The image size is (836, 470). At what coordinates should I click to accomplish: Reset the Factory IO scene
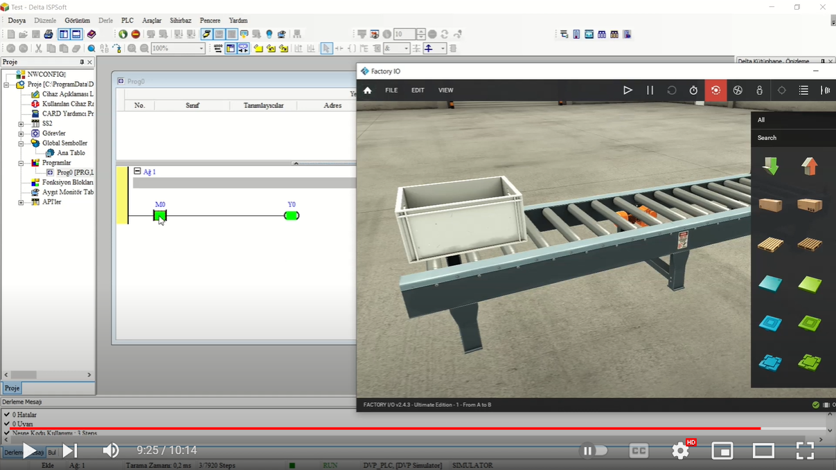coord(671,90)
